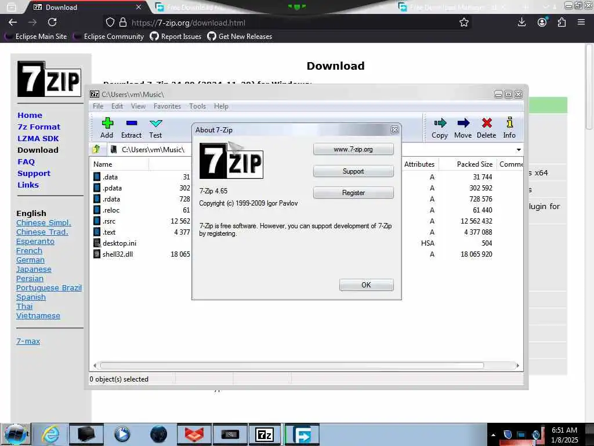Image resolution: width=594 pixels, height=446 pixels.
Task: Open Internet Explorer from the taskbar
Action: (x=50, y=434)
